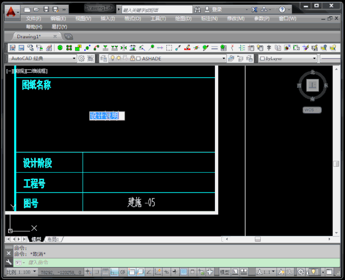Click 北 on the ViewCube compass

coord(313,72)
